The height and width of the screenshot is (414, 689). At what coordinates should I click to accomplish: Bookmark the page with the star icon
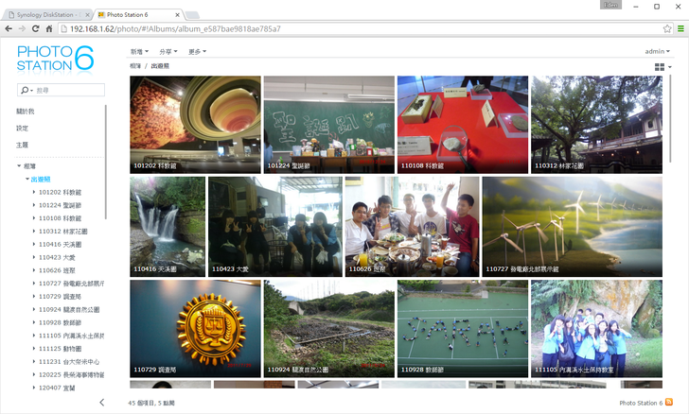tap(667, 29)
